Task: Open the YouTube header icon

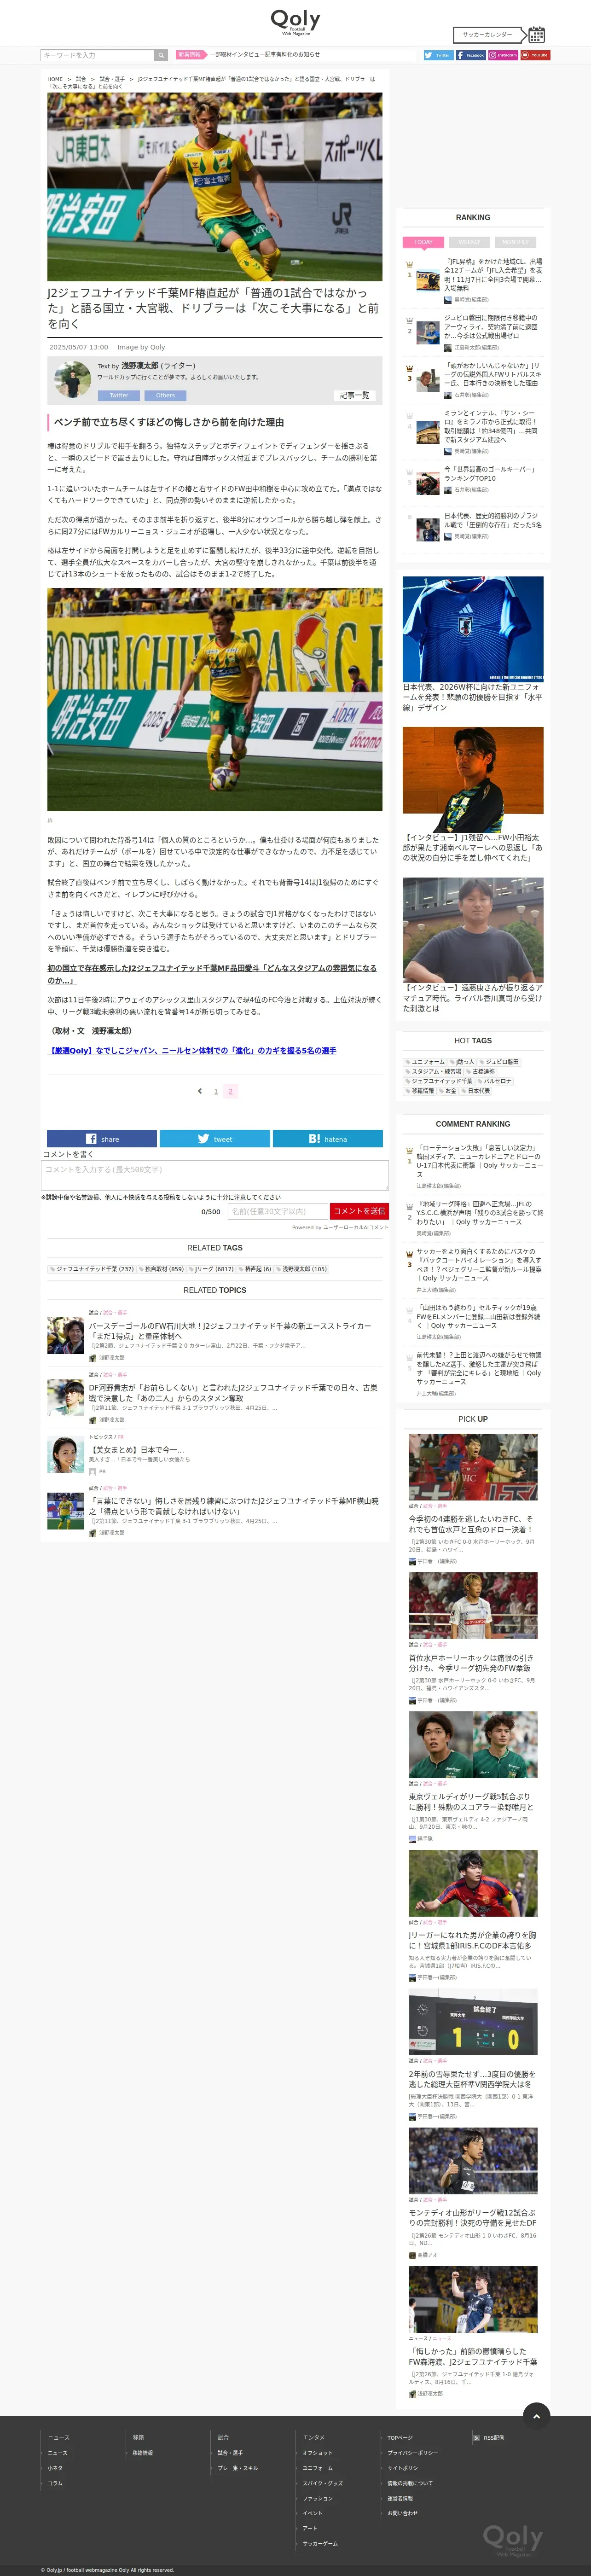Action: 535,55
